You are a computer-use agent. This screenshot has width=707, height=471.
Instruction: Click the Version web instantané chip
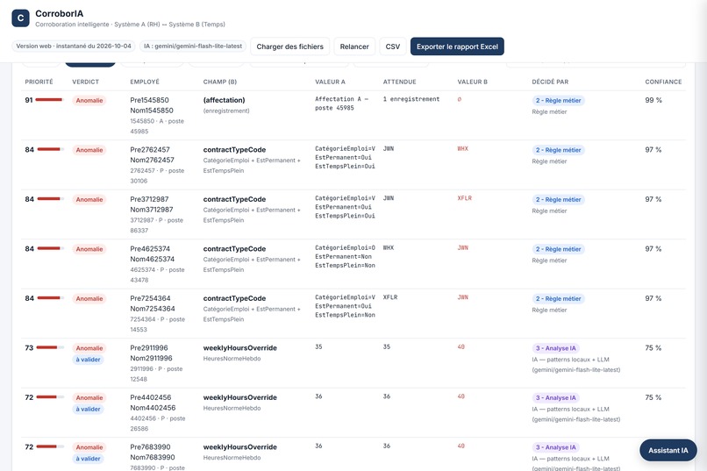(x=74, y=46)
